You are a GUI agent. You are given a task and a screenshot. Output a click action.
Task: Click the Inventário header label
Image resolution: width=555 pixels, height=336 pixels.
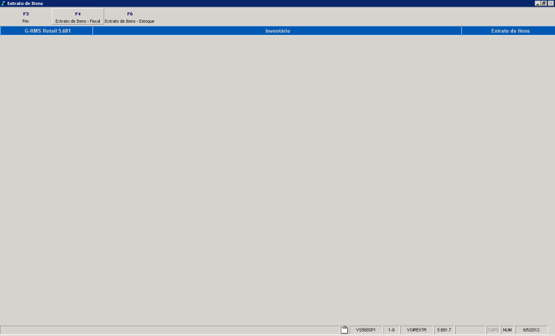pos(277,31)
